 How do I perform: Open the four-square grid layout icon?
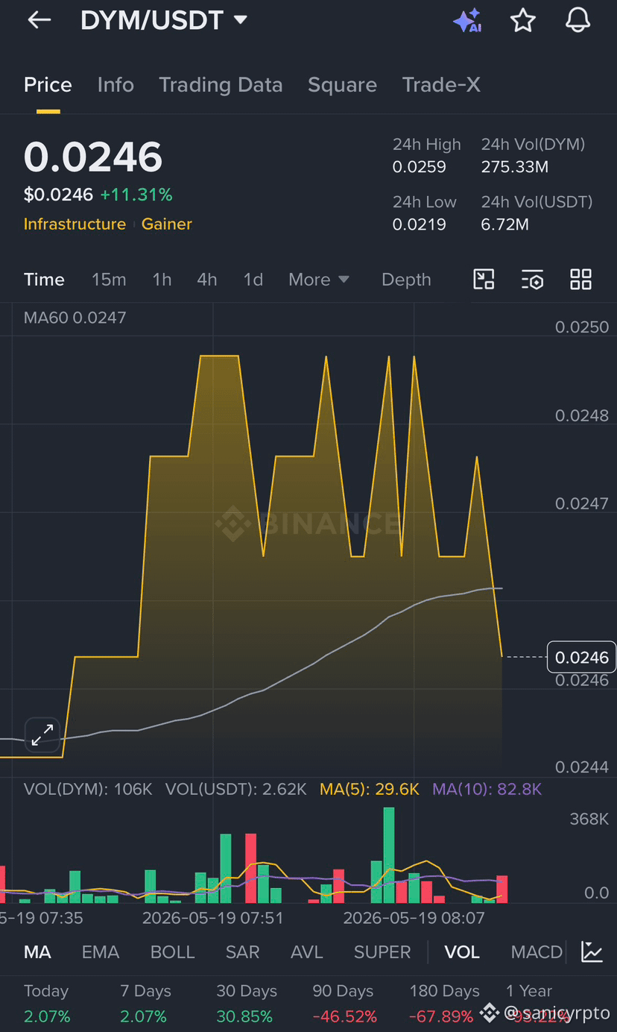pyautogui.click(x=580, y=280)
